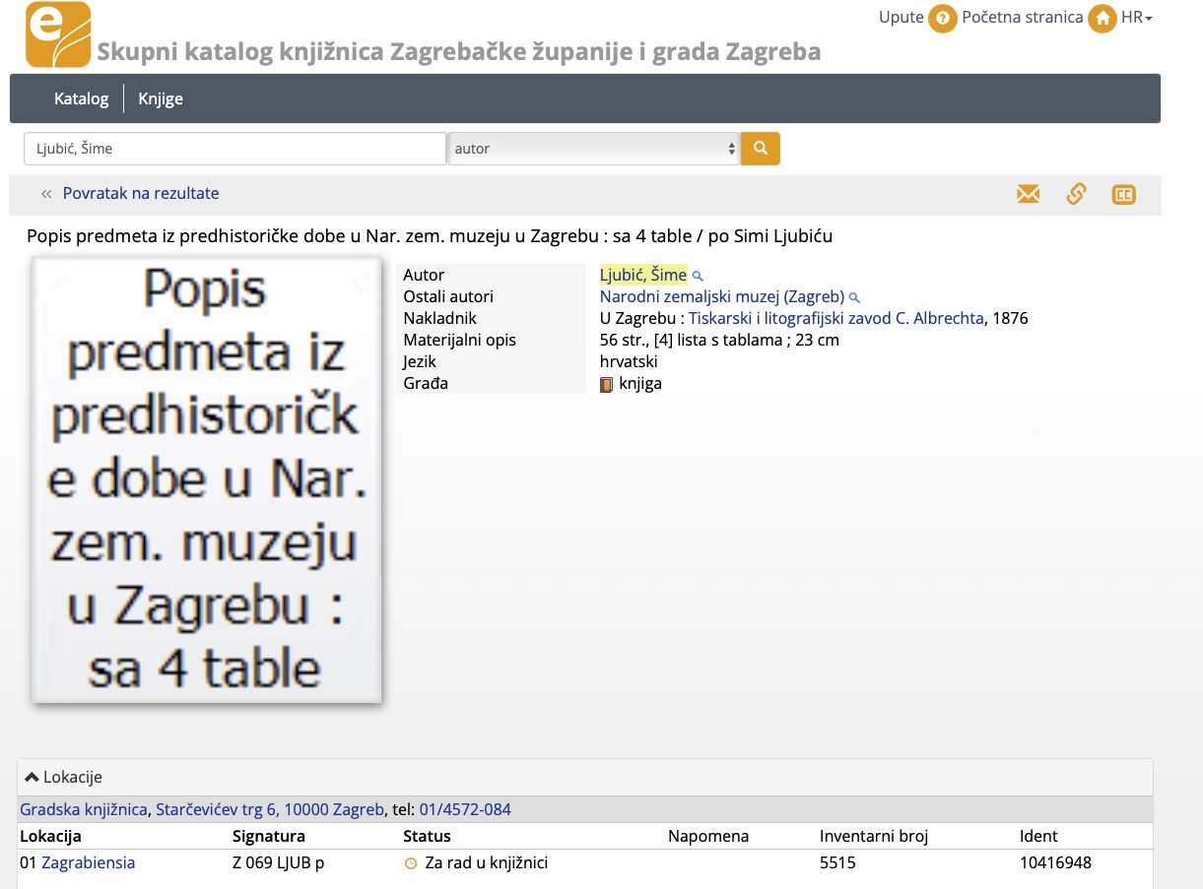Image resolution: width=1203 pixels, height=889 pixels.
Task: Click language value hrvatski
Action: (x=628, y=362)
